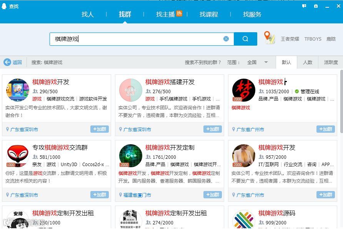Switch to 找主播 tab
Viewport: 343px width, 229px height.
click(x=165, y=15)
